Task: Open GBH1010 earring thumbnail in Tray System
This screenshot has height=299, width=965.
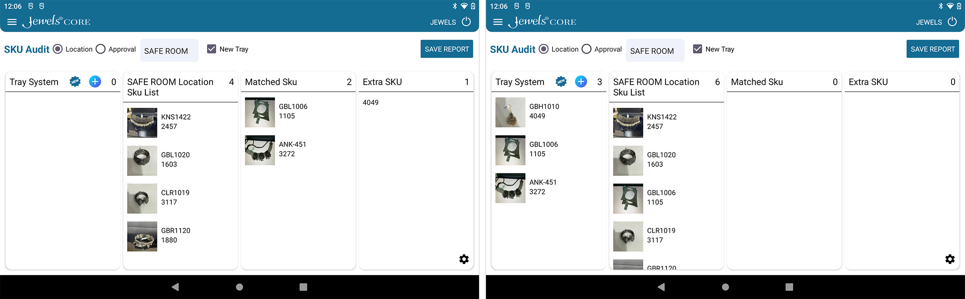Action: [510, 112]
